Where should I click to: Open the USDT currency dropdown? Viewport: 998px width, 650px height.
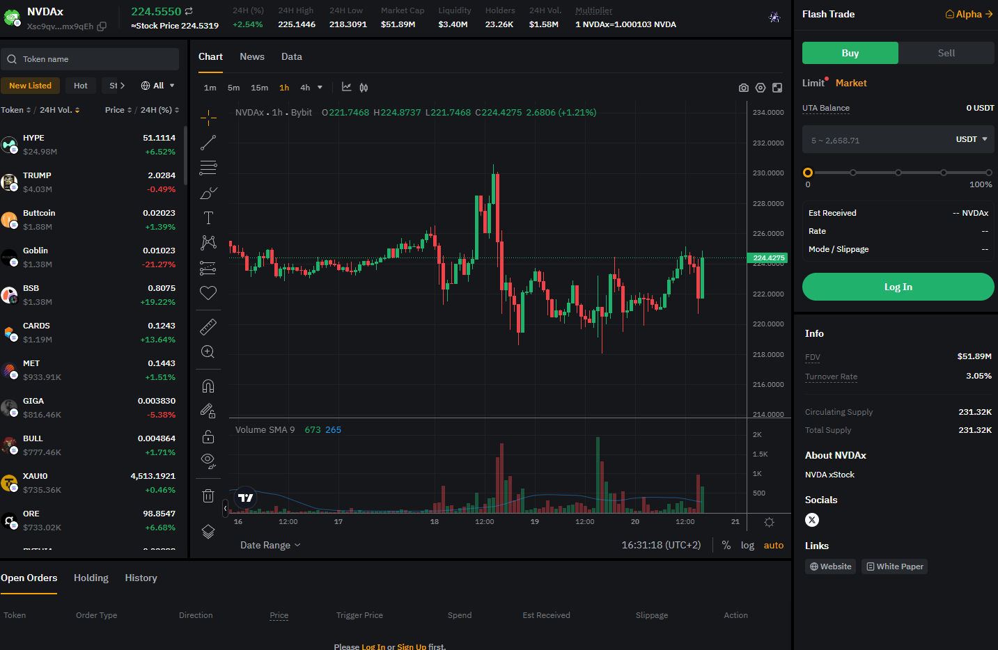click(x=972, y=139)
